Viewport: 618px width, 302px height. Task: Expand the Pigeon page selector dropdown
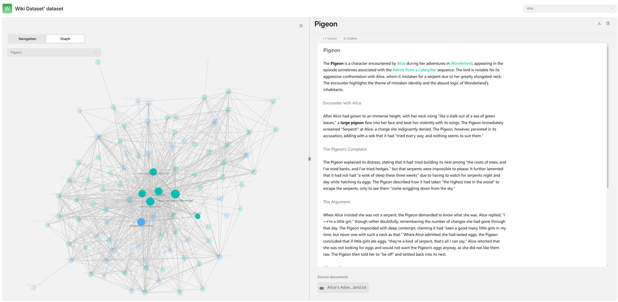click(x=54, y=52)
